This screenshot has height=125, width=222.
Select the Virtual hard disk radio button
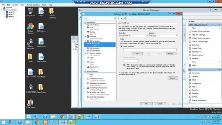121,46
